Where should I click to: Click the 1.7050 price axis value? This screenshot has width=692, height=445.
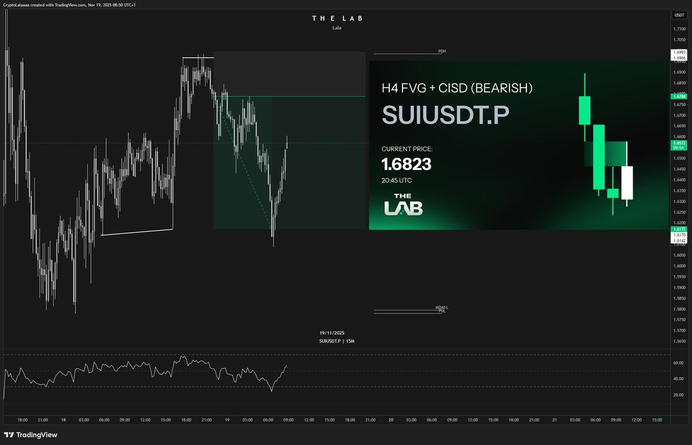point(679,40)
